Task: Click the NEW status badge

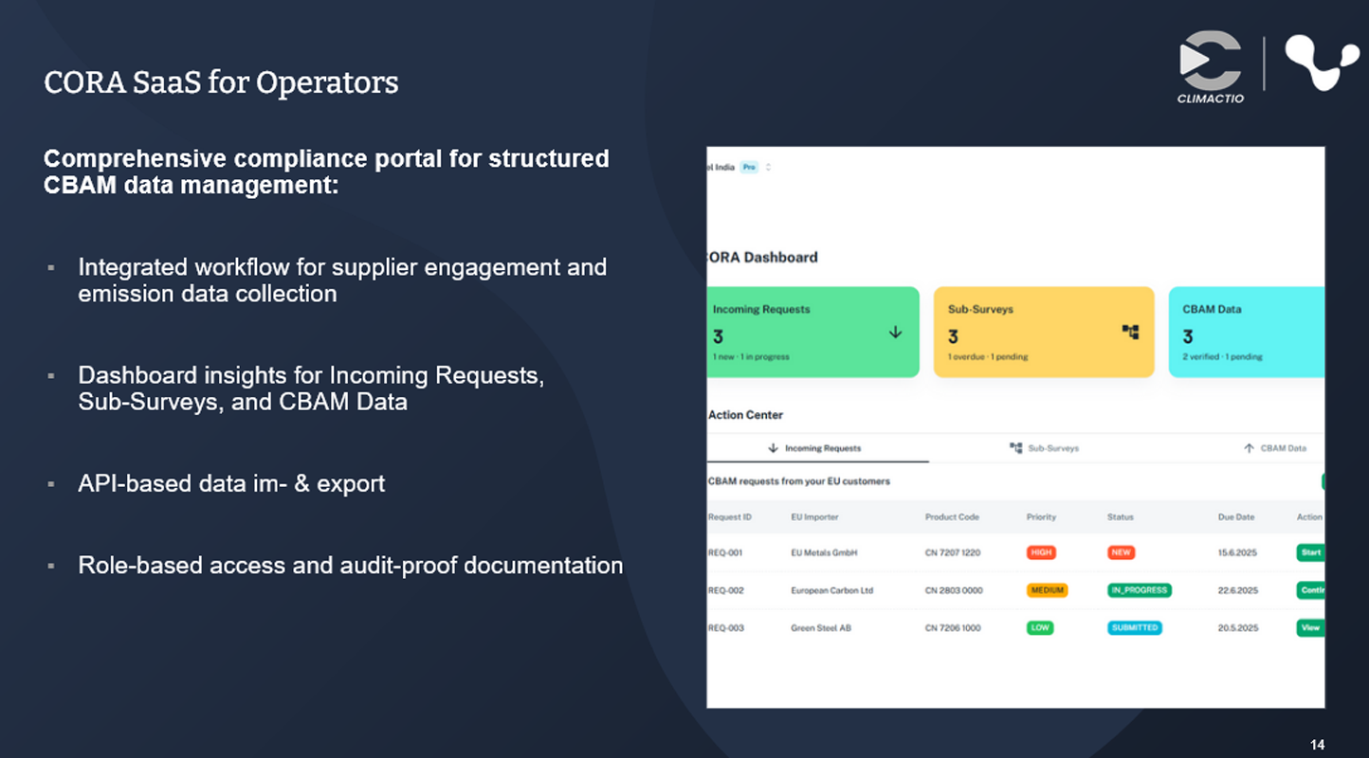Action: pyautogui.click(x=1121, y=552)
